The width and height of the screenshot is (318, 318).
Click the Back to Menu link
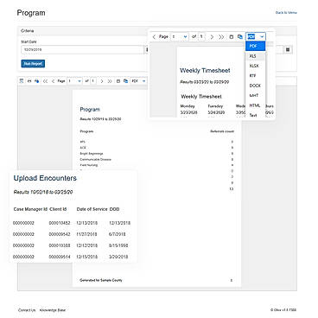click(286, 13)
